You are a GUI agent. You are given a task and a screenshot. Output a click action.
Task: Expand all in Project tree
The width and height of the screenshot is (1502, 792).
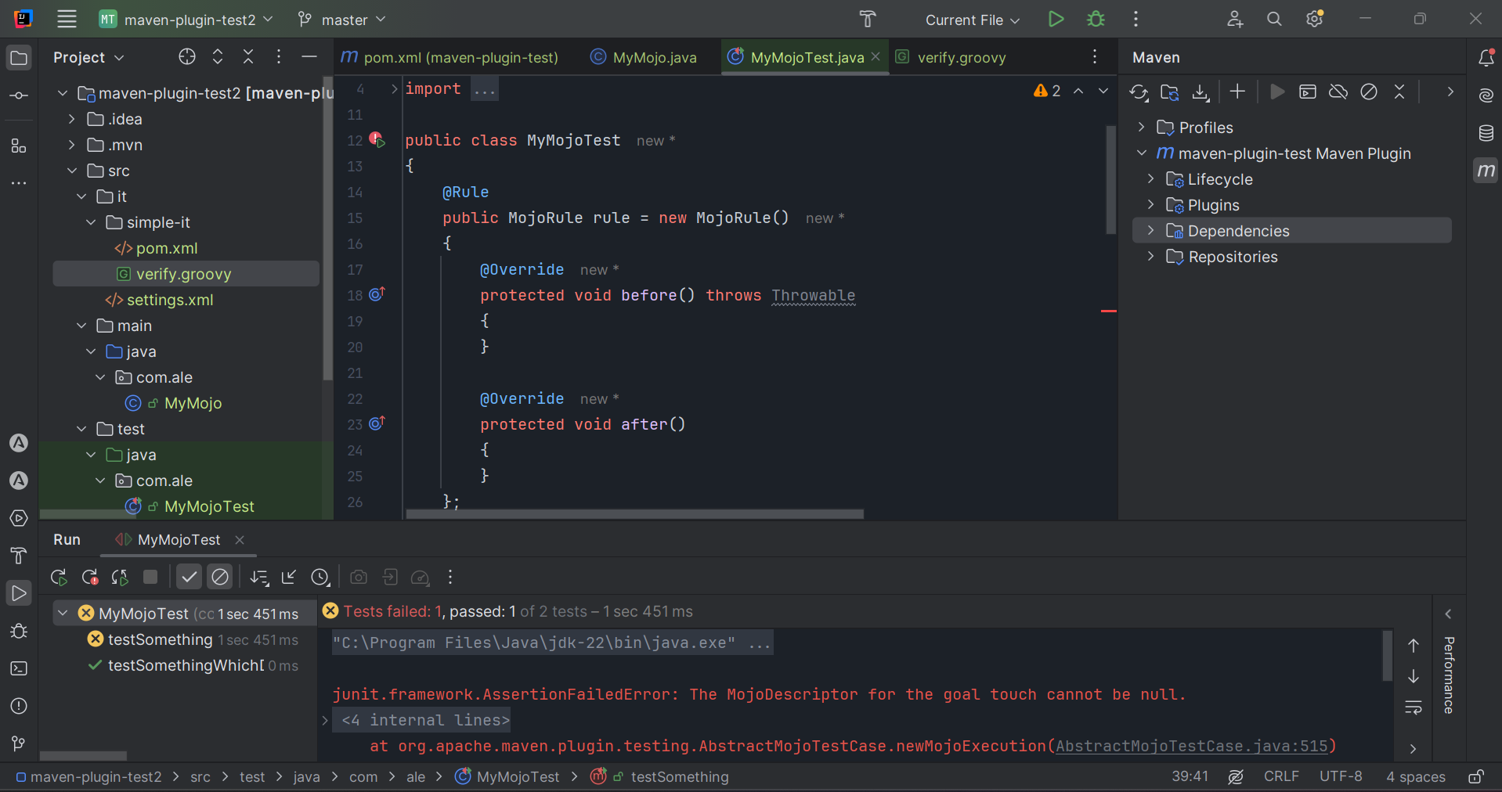(218, 57)
